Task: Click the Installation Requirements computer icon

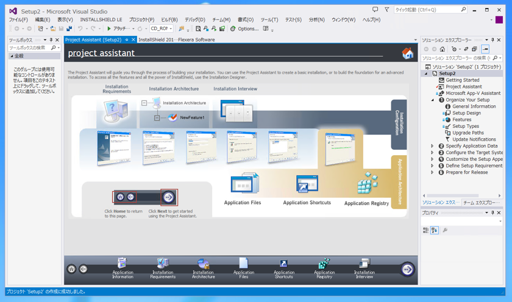Action: pos(116,111)
